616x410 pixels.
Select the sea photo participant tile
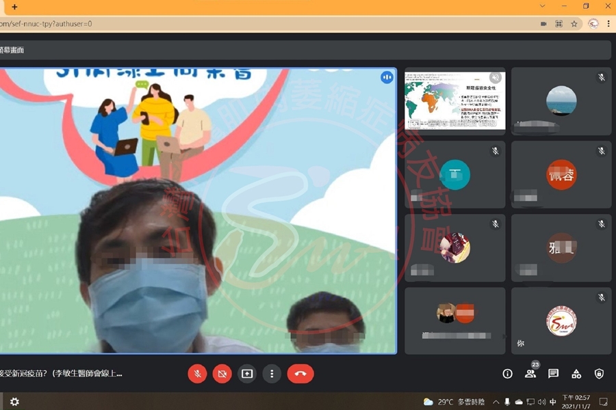[x=561, y=101]
